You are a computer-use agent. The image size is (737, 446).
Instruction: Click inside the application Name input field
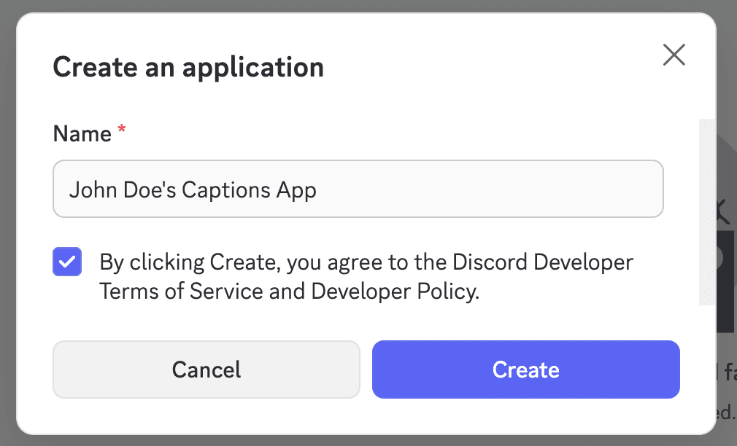pyautogui.click(x=358, y=189)
